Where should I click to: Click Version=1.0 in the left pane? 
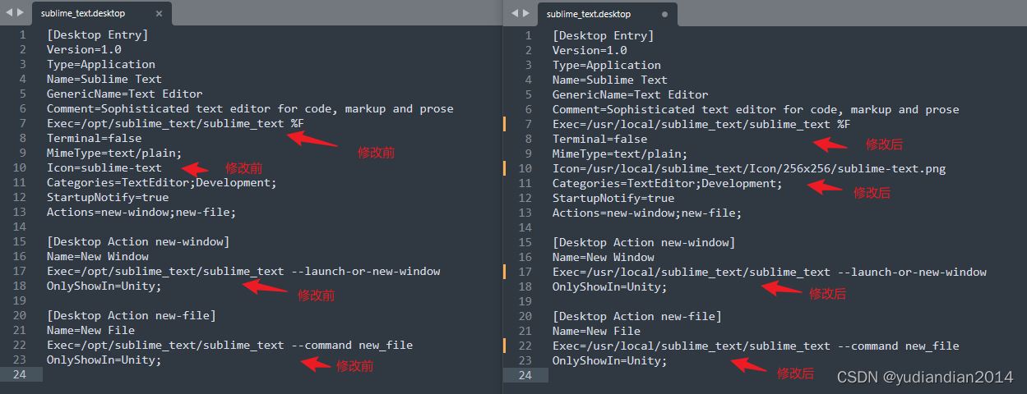(84, 49)
